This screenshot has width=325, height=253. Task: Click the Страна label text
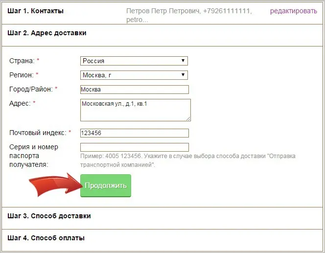(22, 61)
